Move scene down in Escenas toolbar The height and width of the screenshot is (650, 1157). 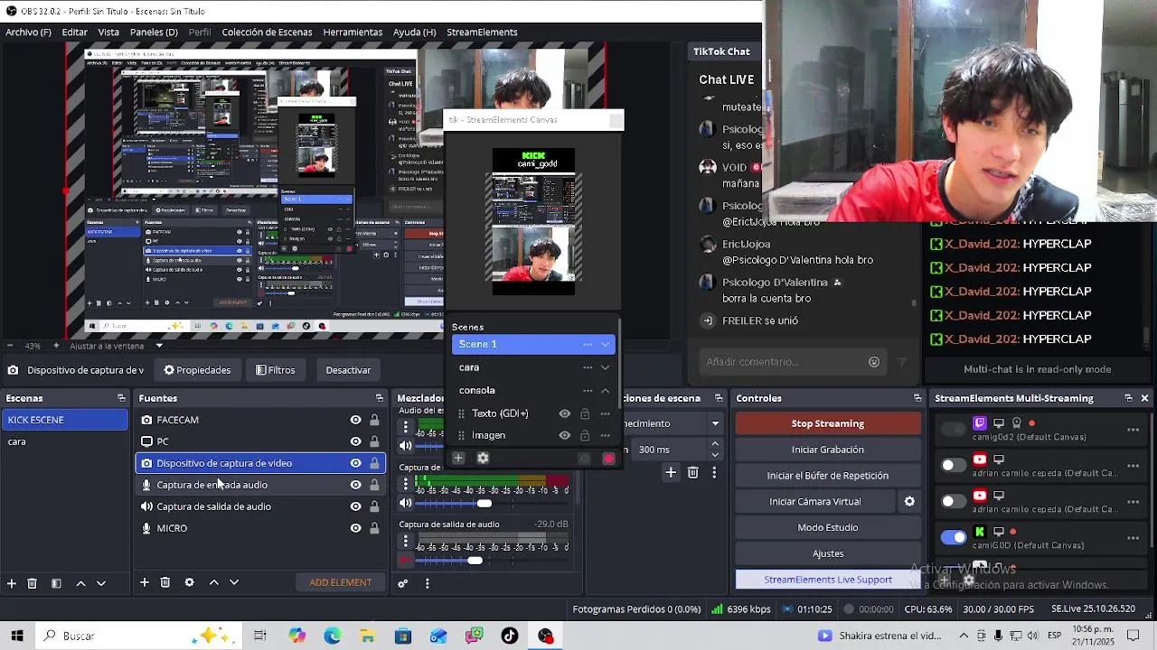pyautogui.click(x=101, y=583)
